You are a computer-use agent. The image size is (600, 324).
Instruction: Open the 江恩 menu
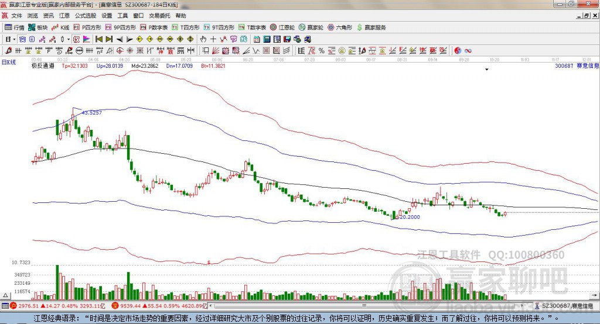64,16
